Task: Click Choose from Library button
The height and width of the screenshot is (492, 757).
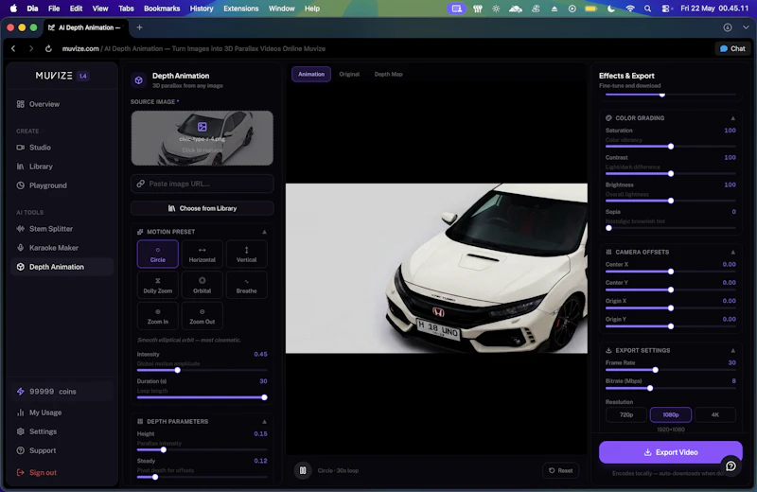Action: pyautogui.click(x=202, y=208)
